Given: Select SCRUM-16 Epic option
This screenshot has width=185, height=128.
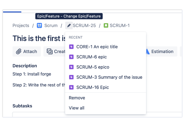Looking at the screenshot, I should coord(106,87).
